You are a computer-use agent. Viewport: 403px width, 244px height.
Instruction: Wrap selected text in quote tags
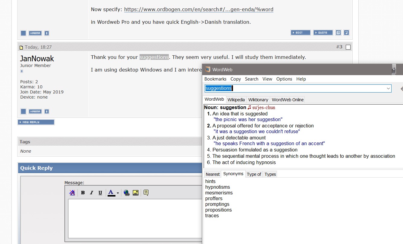click(146, 193)
